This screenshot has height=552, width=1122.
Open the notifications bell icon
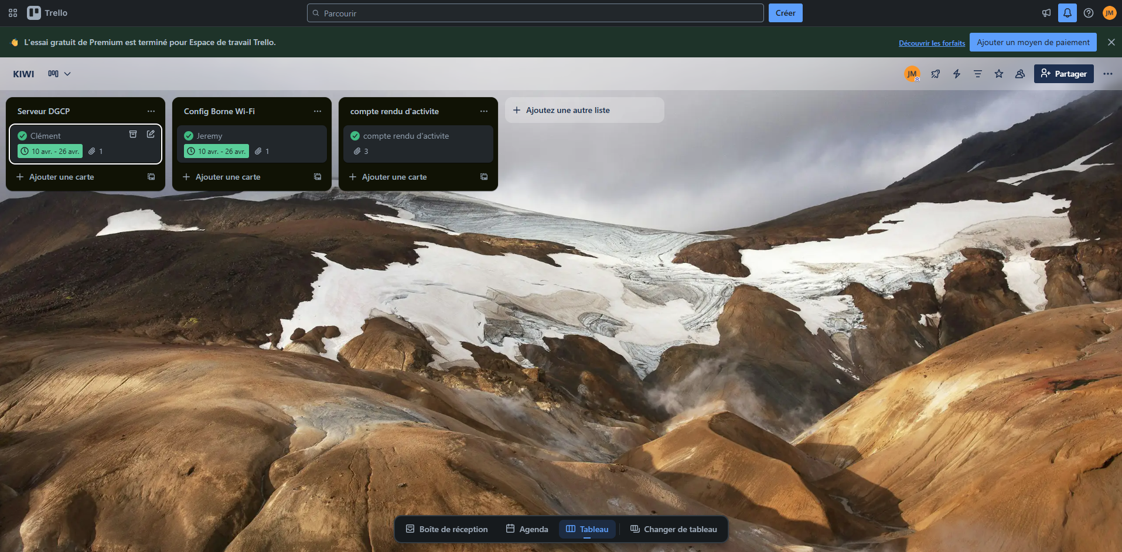1067,13
